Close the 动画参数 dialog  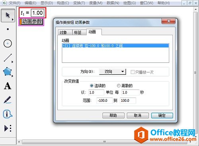(x=168, y=21)
